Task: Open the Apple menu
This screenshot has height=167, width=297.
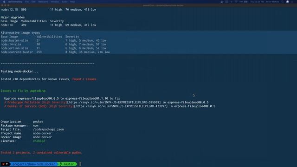Action: [x=4, y=2]
